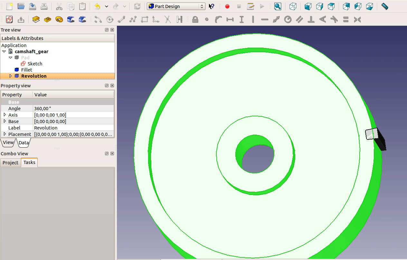The width and height of the screenshot is (407, 260).
Task: Select the Groove tool
Action: [71, 19]
